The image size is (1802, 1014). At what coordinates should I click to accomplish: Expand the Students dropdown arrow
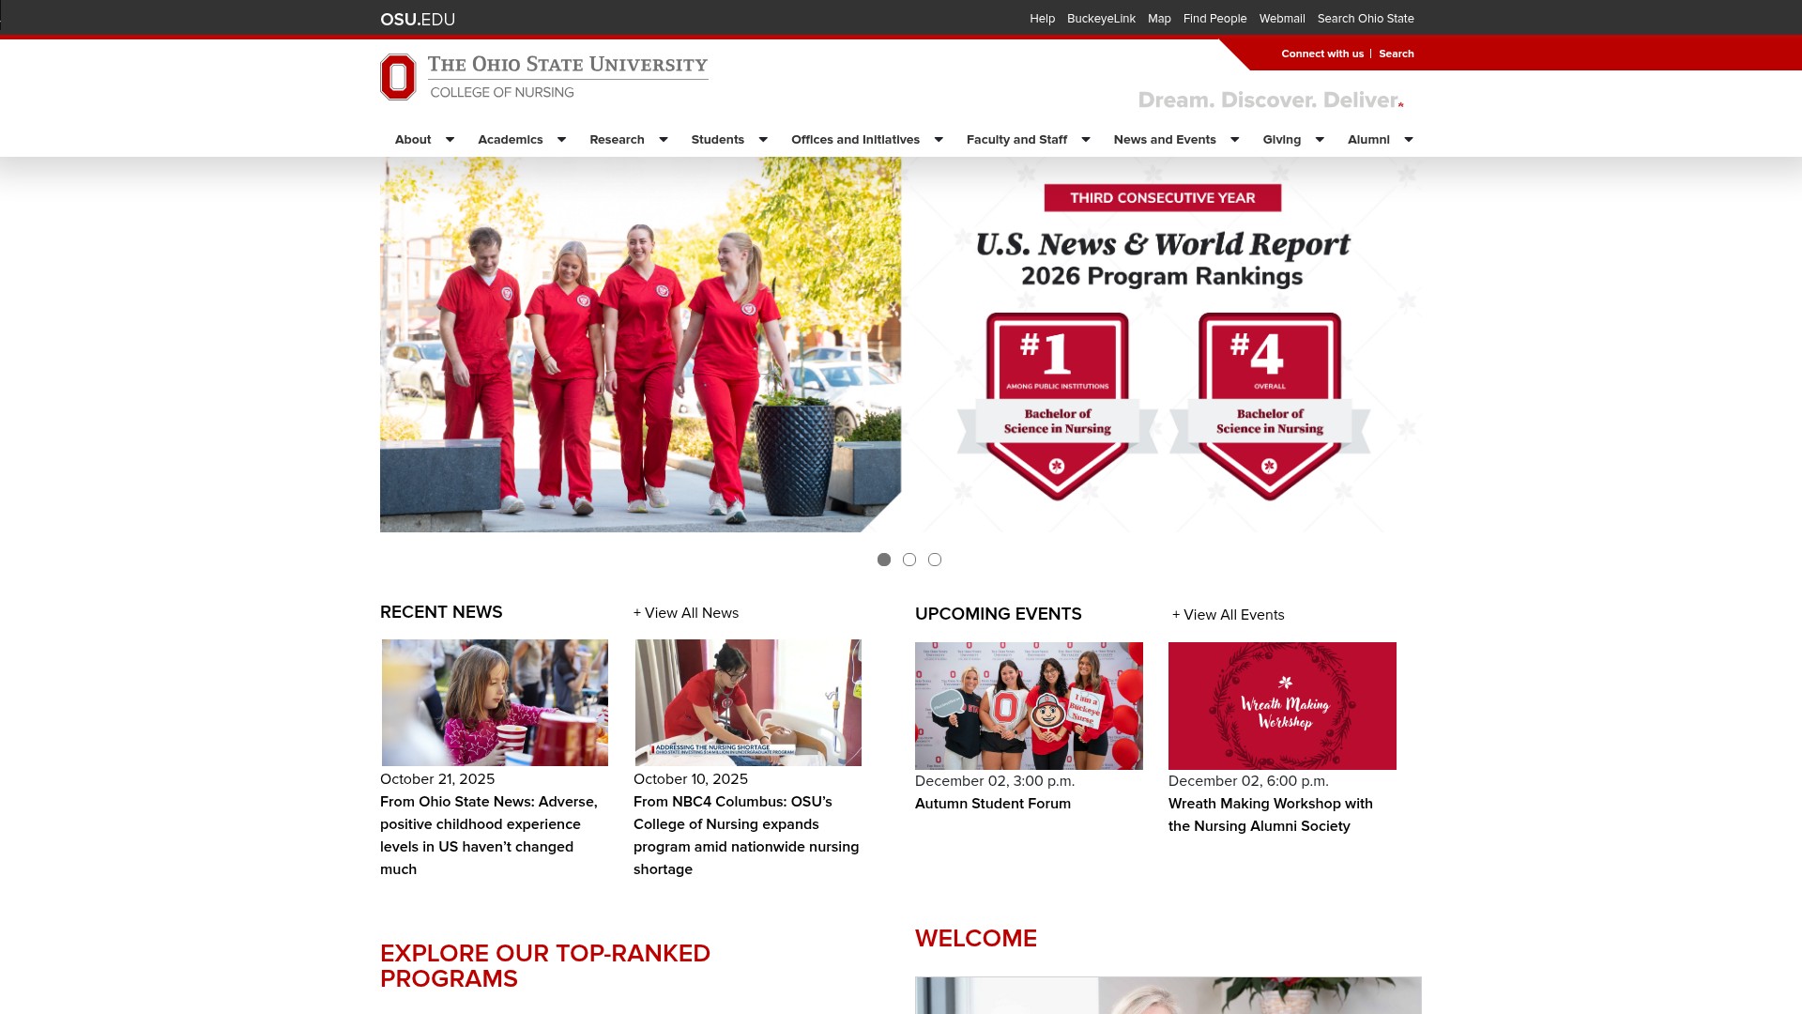pyautogui.click(x=763, y=140)
